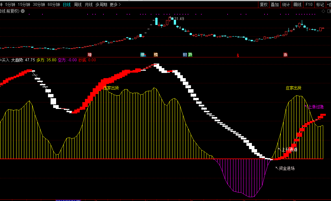Viewport: 331px width, 201px height.
Task: Expand the 前复权 indicator dropdown arrow
Action: click(x=22, y=11)
